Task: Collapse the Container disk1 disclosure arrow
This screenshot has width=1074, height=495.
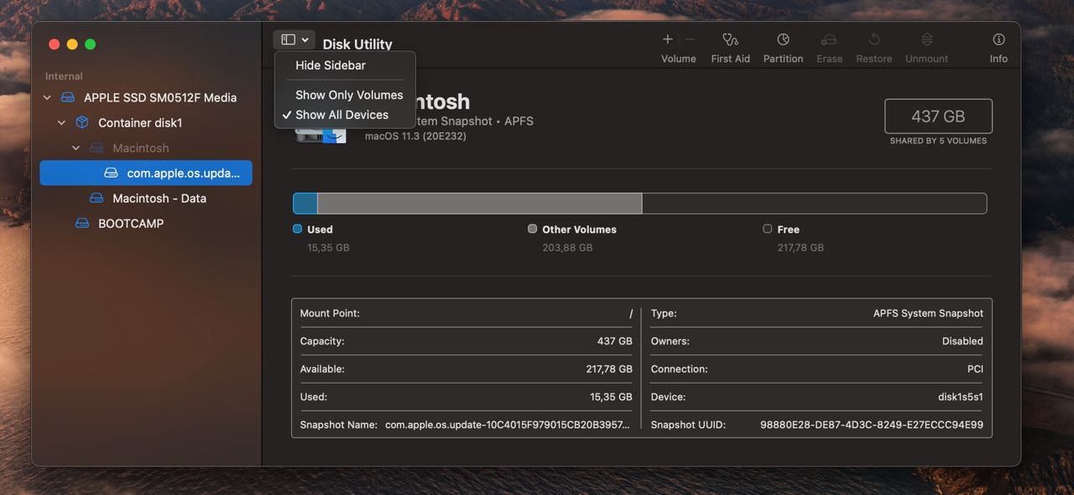Action: [61, 123]
